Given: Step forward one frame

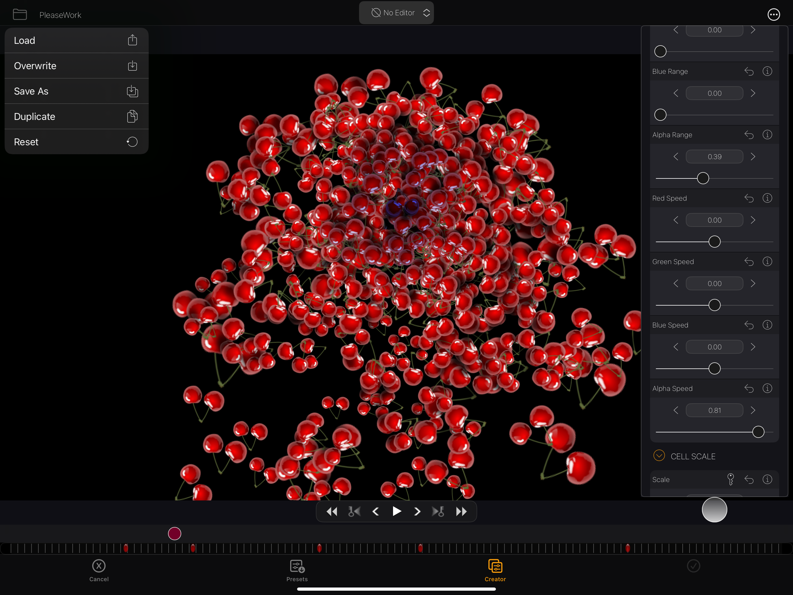Looking at the screenshot, I should [x=417, y=511].
